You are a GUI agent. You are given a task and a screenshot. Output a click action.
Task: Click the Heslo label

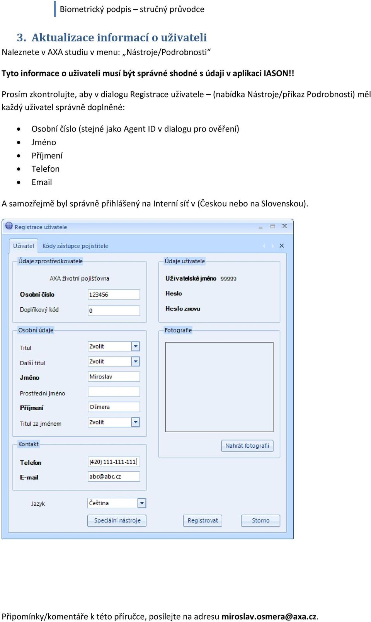click(174, 293)
